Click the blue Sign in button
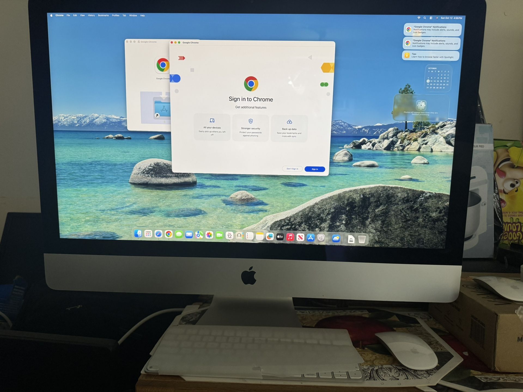 coord(315,169)
